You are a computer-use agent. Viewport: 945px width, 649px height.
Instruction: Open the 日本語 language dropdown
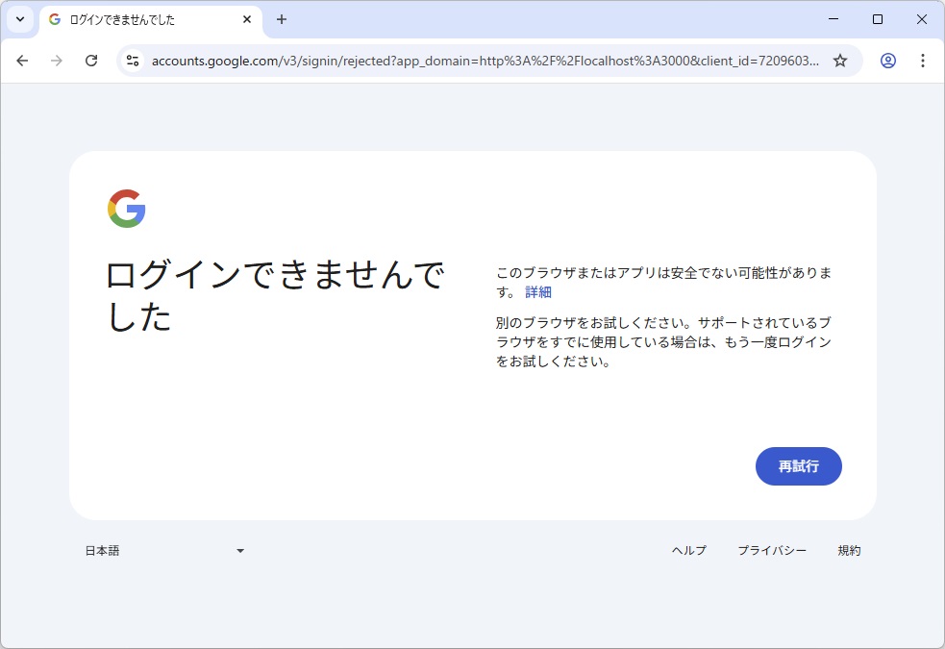(x=164, y=551)
